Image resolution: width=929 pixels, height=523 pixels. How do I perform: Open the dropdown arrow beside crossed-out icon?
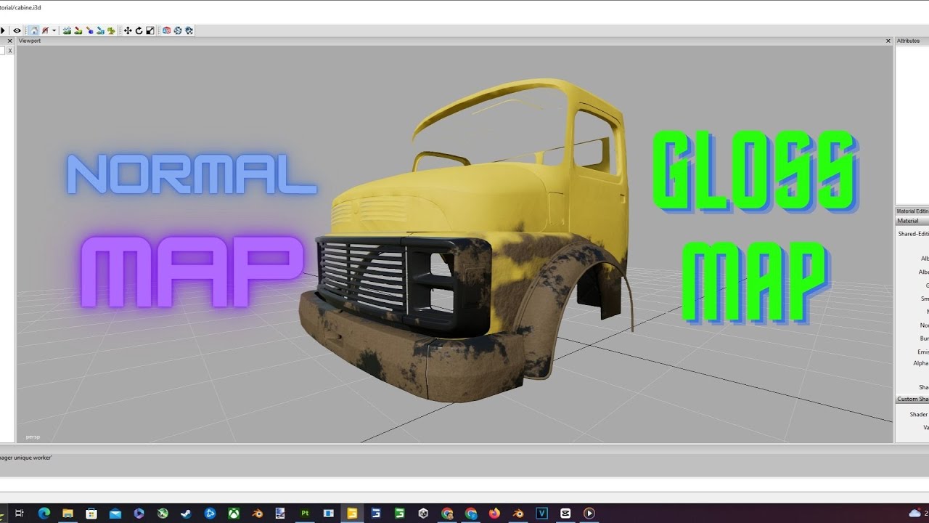(x=54, y=31)
